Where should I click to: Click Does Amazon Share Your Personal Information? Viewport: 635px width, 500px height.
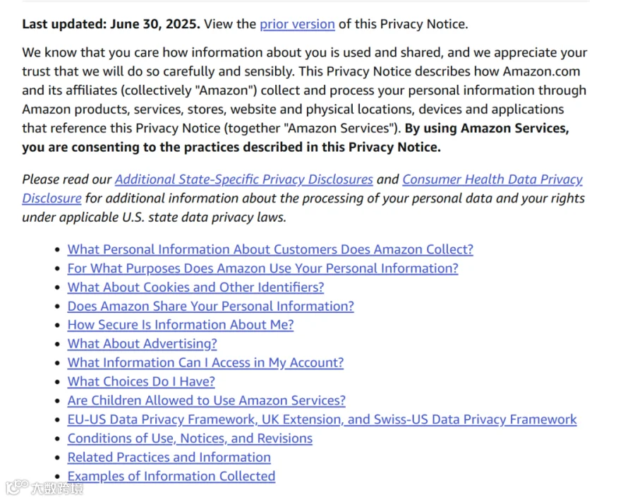click(210, 306)
